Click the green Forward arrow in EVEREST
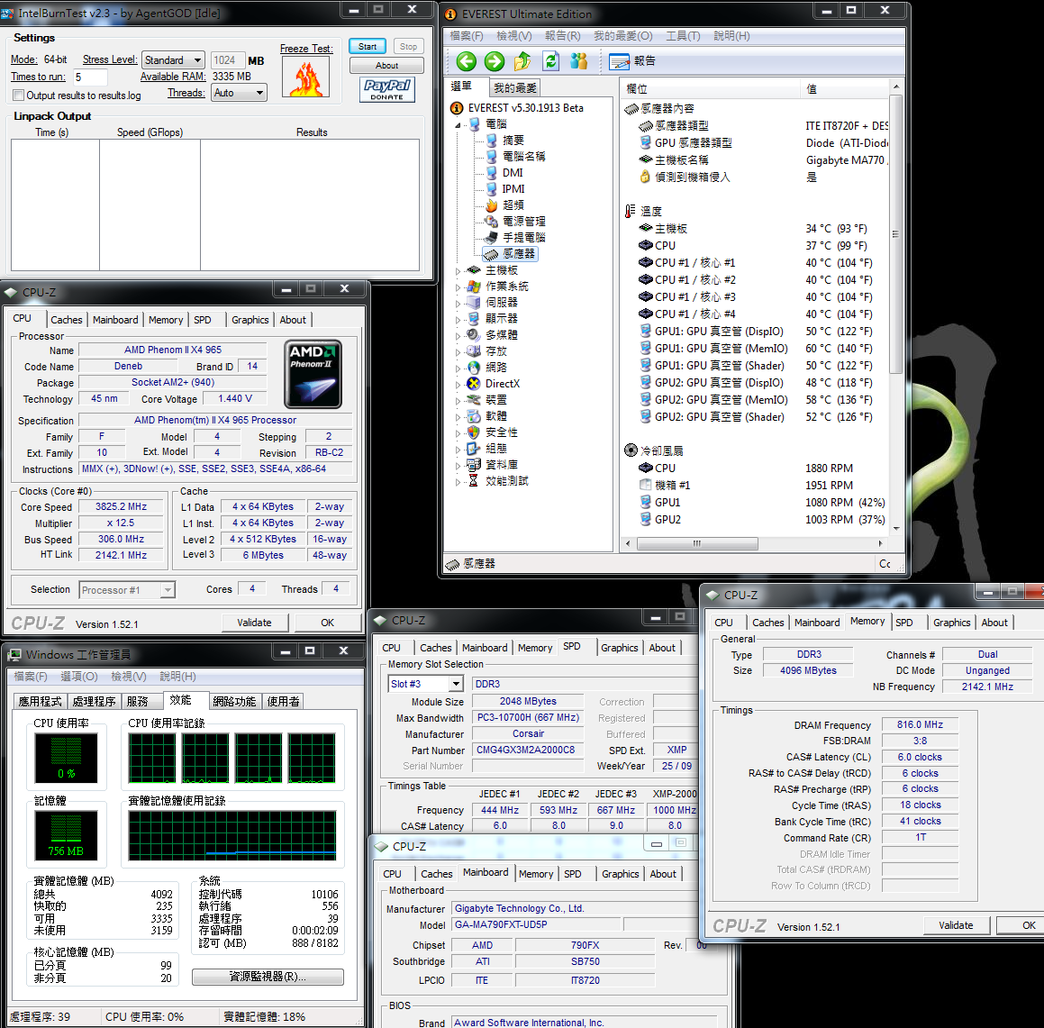 pyautogui.click(x=495, y=61)
